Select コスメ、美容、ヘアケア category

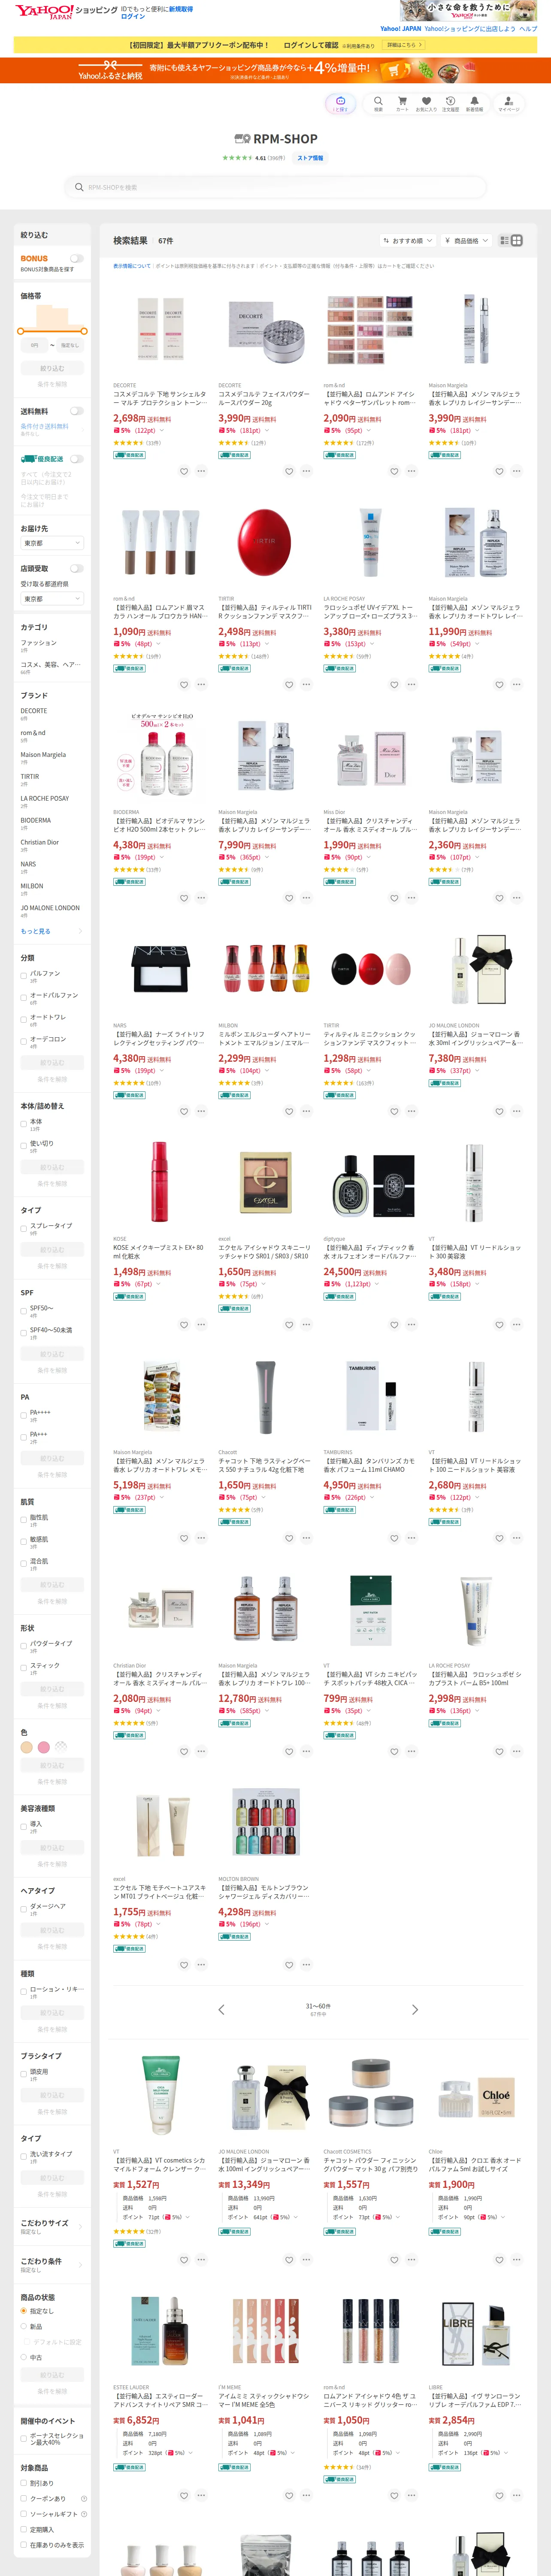tap(50, 664)
